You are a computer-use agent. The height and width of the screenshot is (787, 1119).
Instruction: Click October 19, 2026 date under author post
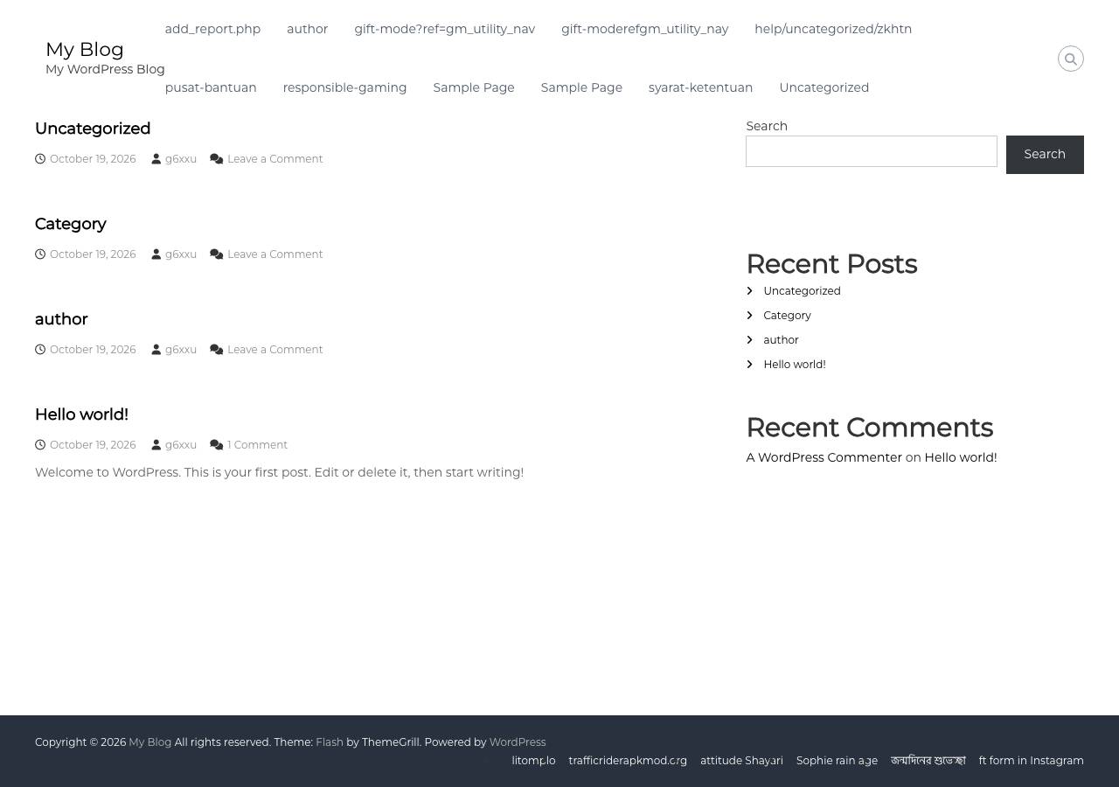click(x=93, y=350)
